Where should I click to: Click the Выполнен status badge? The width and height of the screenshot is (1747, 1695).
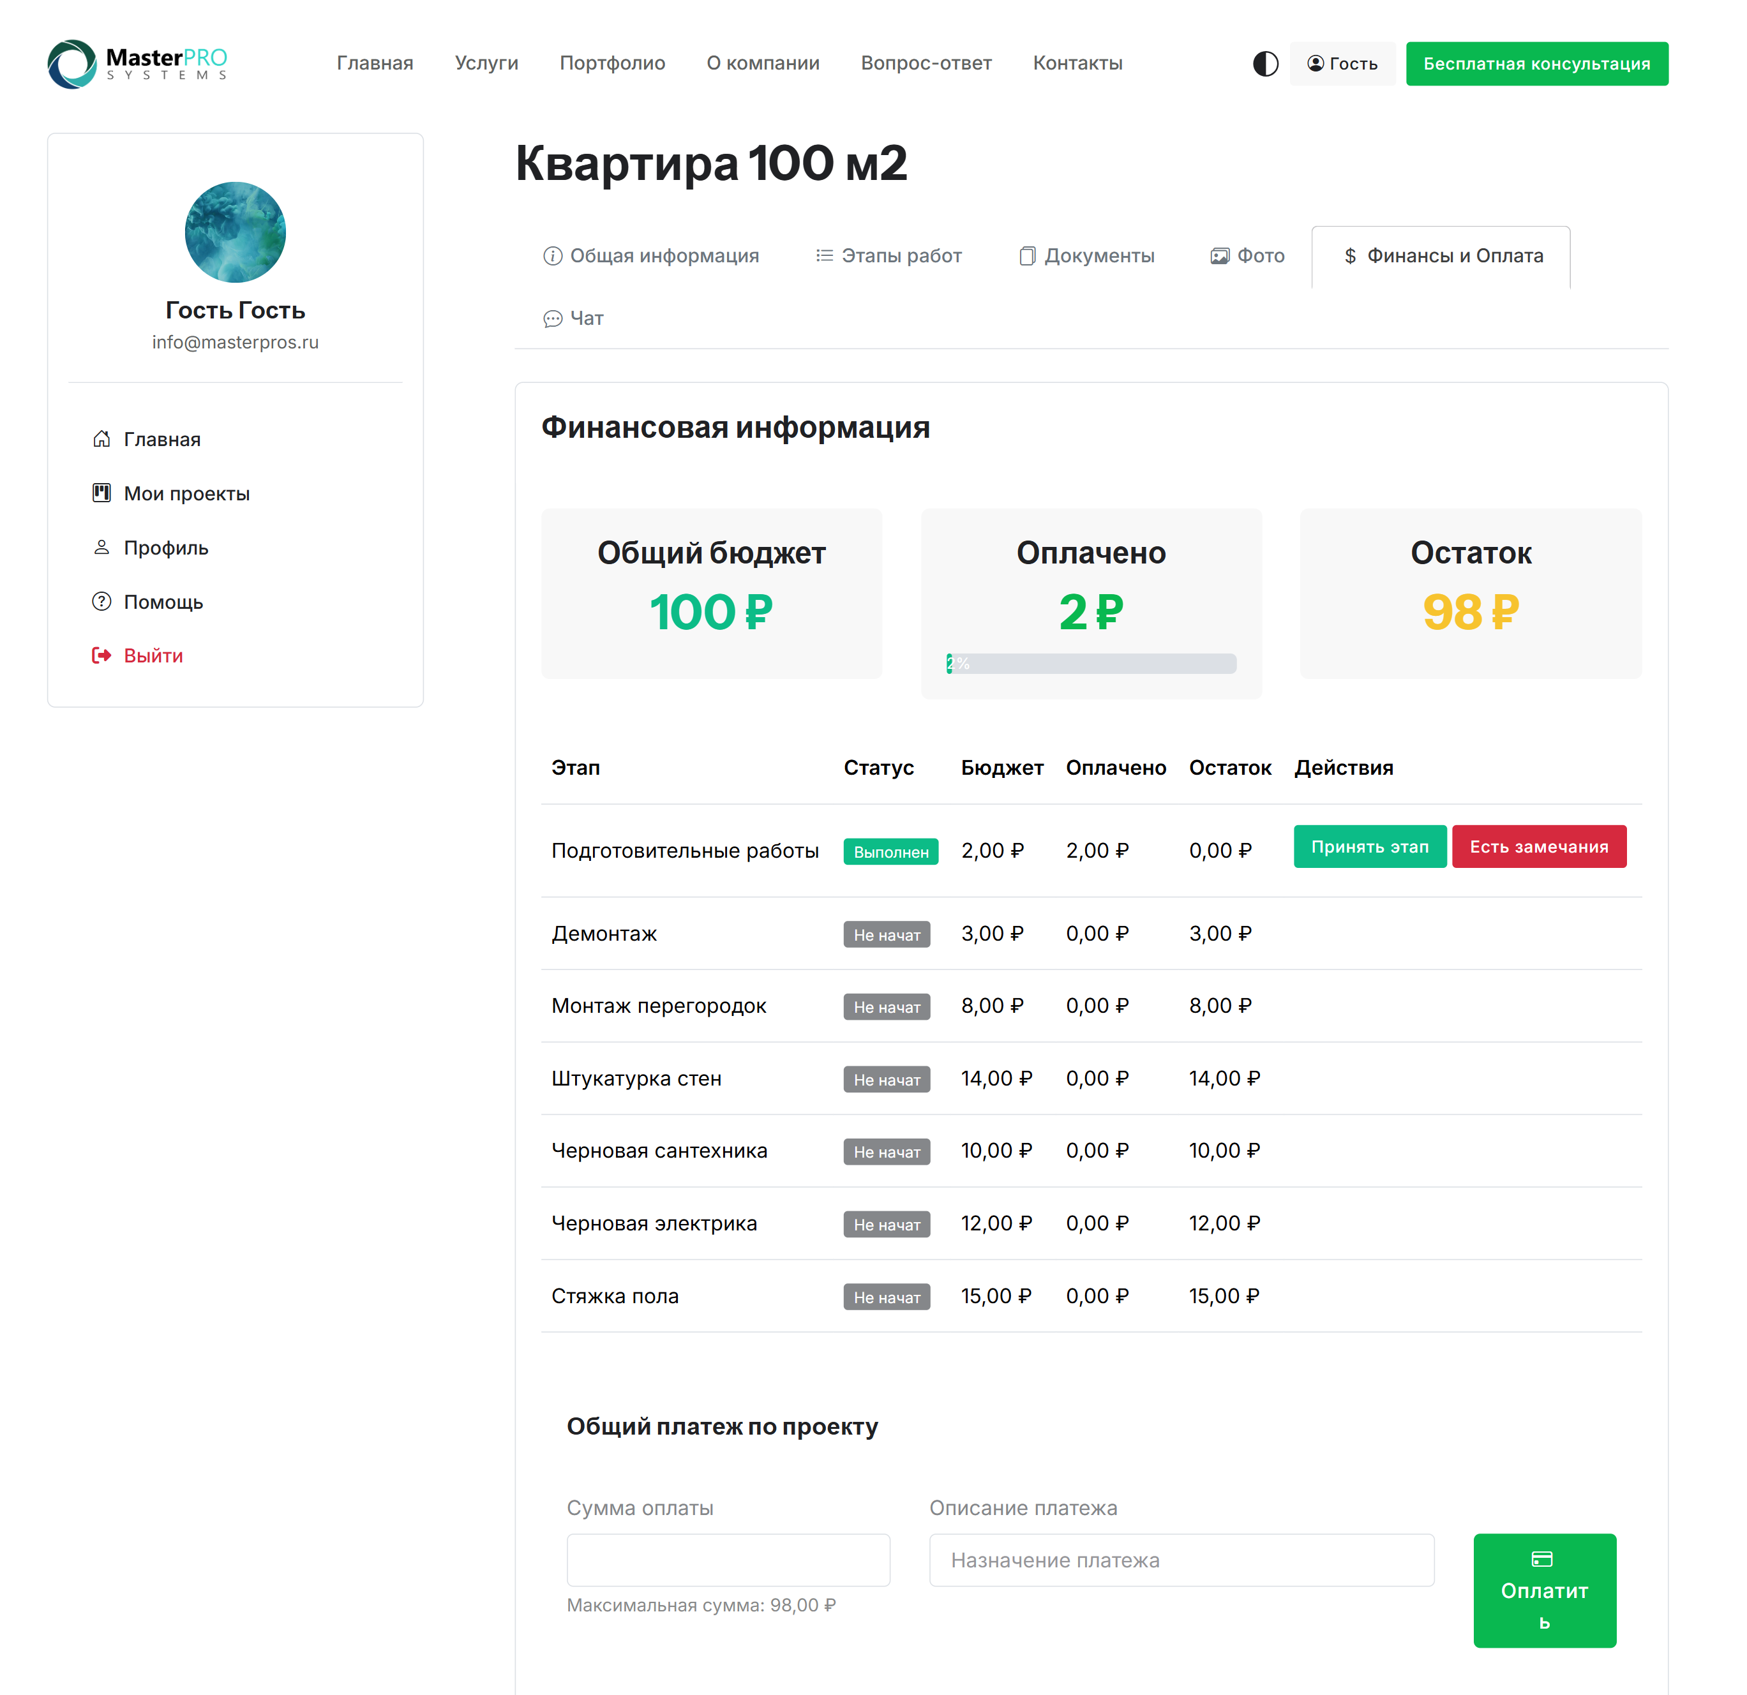click(x=890, y=851)
